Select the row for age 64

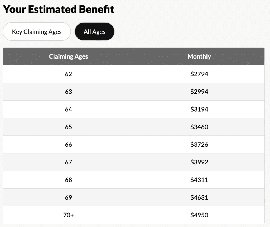(x=68, y=109)
